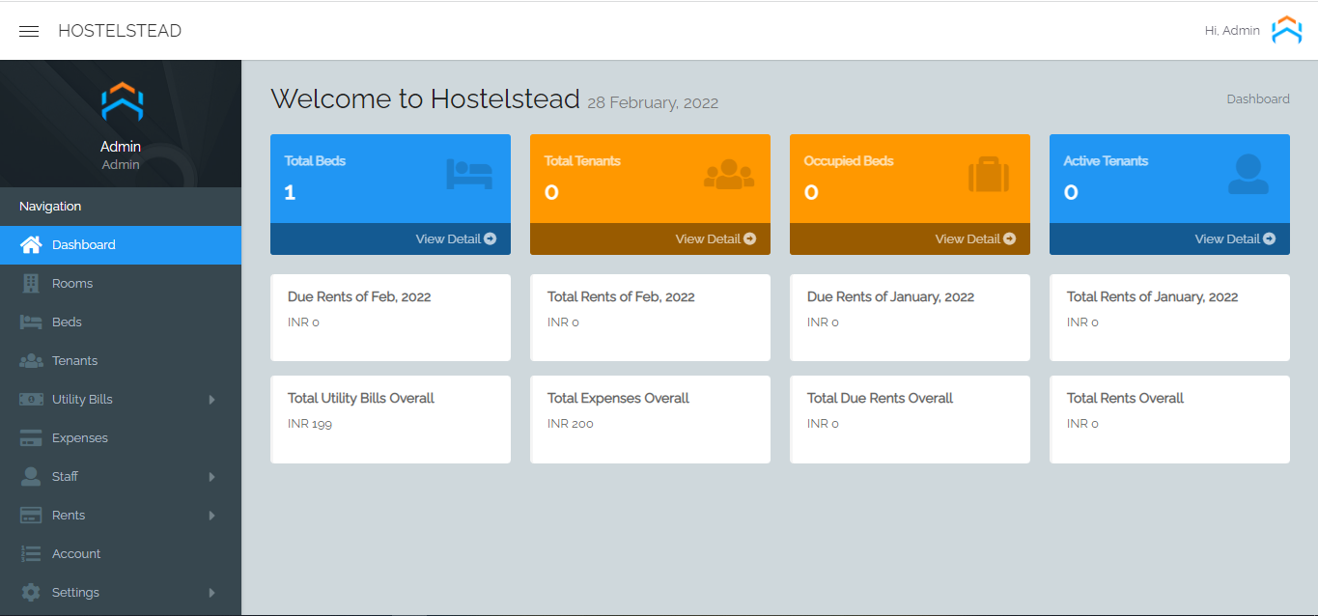Open the Total Expenses Overall card

(650, 419)
